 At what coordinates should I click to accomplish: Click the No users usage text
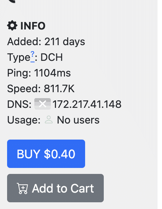coord(78,120)
